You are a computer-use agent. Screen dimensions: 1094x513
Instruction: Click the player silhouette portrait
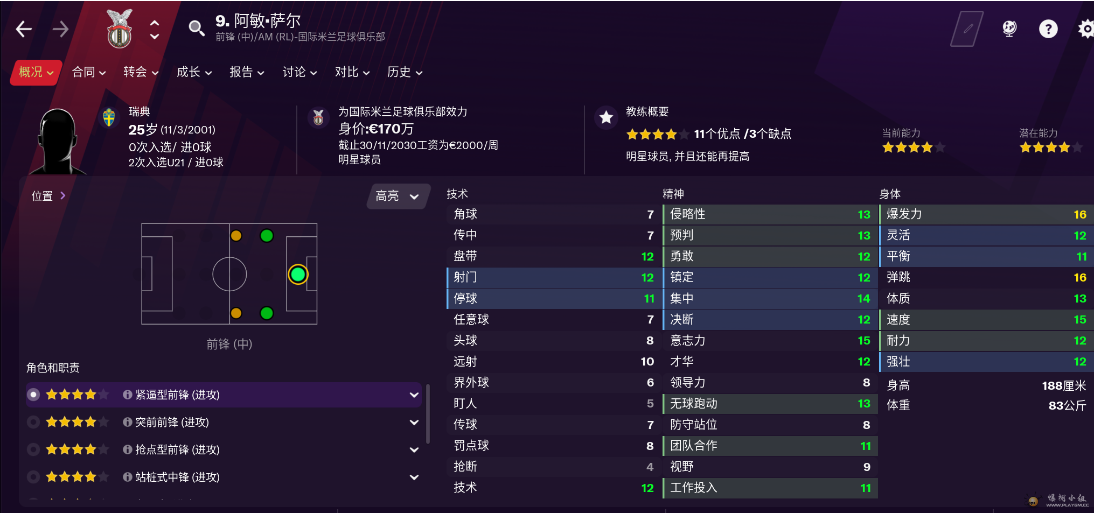[57, 141]
